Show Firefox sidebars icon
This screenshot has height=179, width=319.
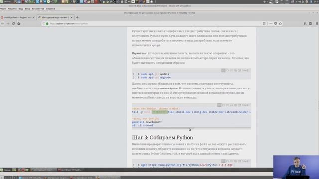[x=310, y=24]
